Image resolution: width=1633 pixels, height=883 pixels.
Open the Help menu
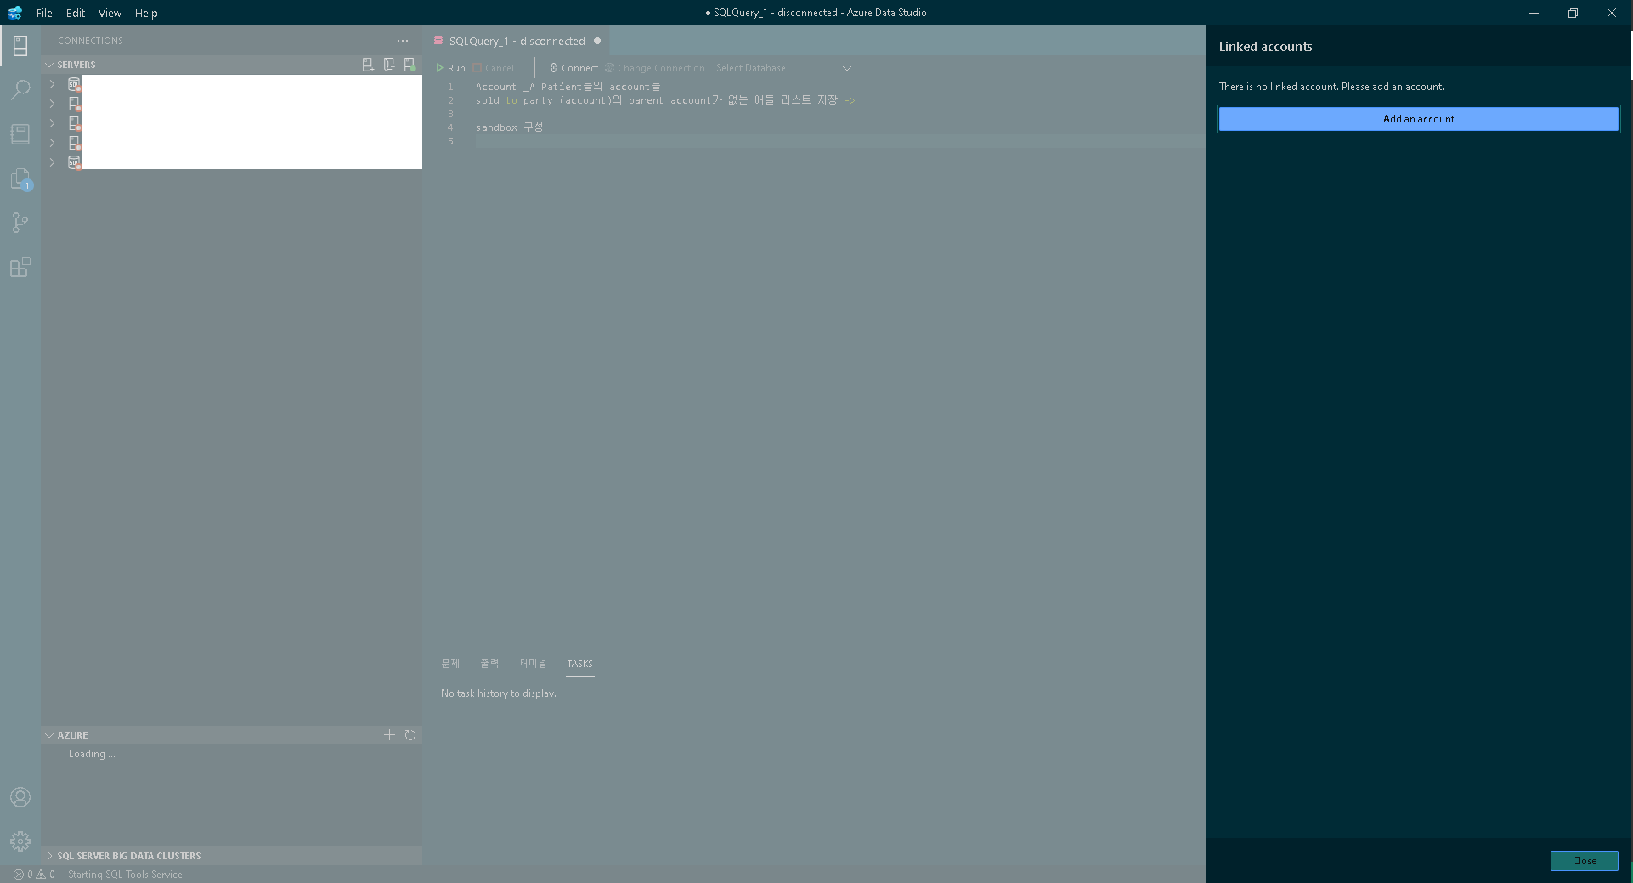point(146,13)
